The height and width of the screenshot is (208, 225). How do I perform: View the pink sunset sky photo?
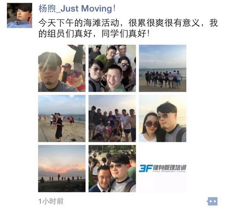62,168
